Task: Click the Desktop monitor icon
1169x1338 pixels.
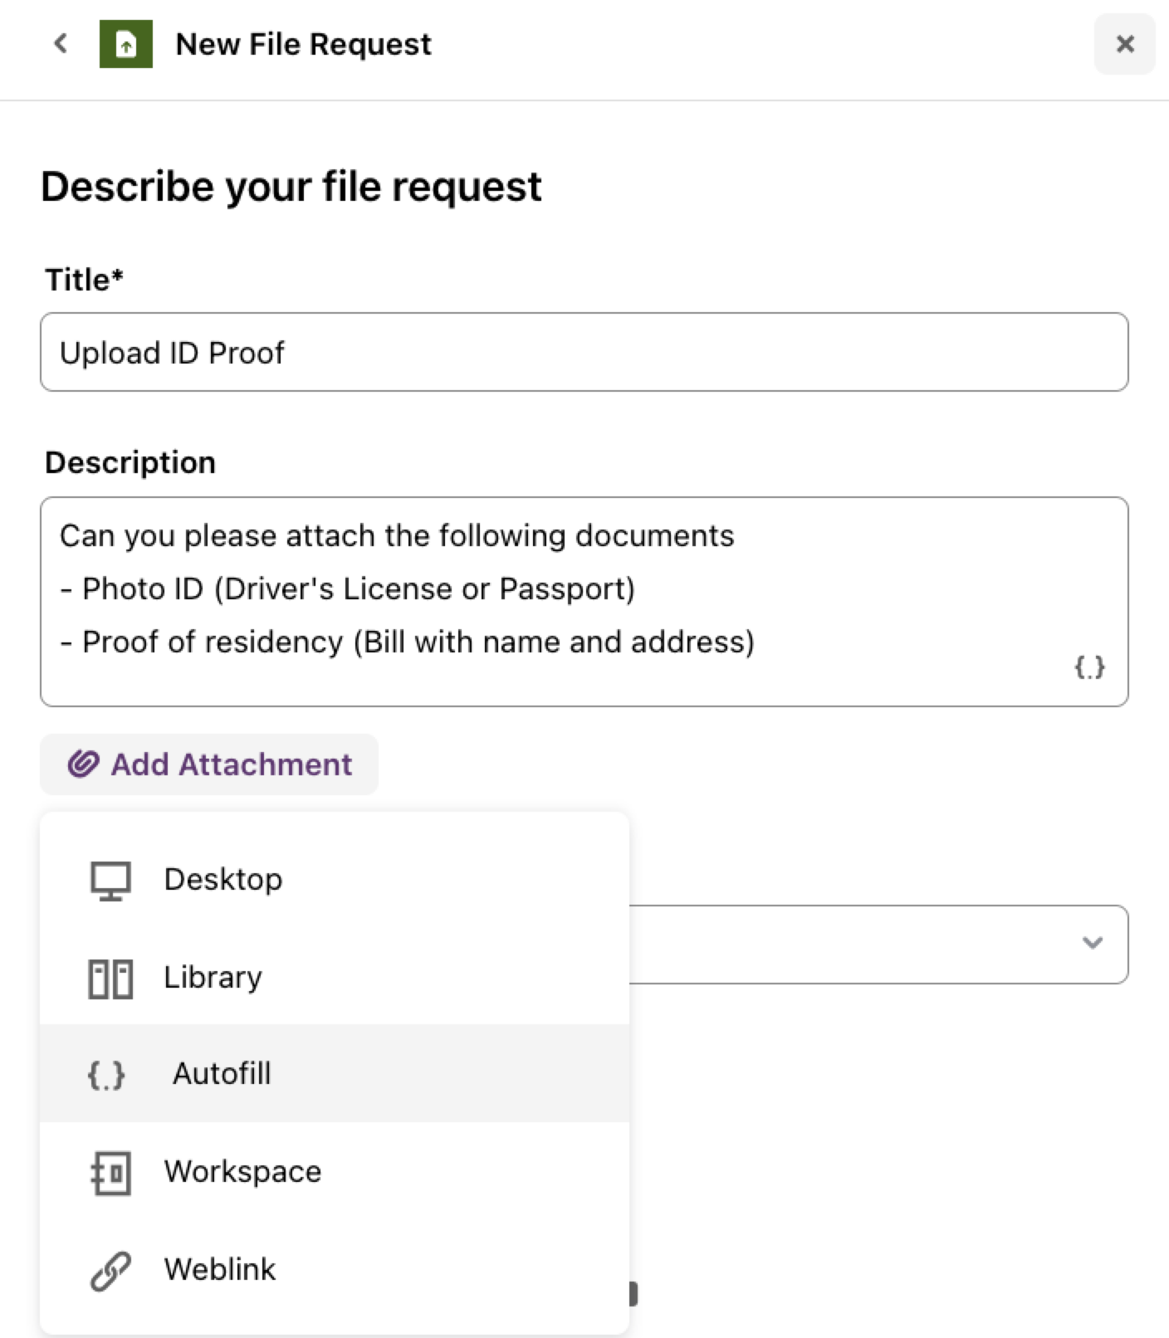Action: 110,881
